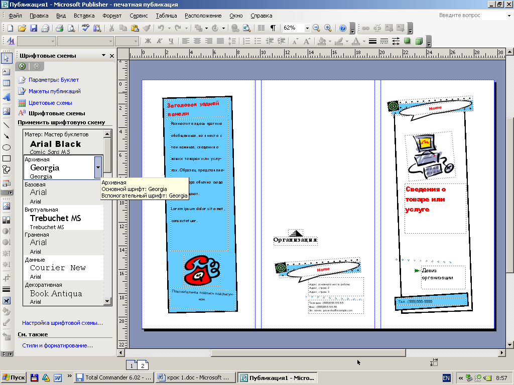Open the font size dropdown
The image size is (514, 385).
pyautogui.click(x=136, y=41)
